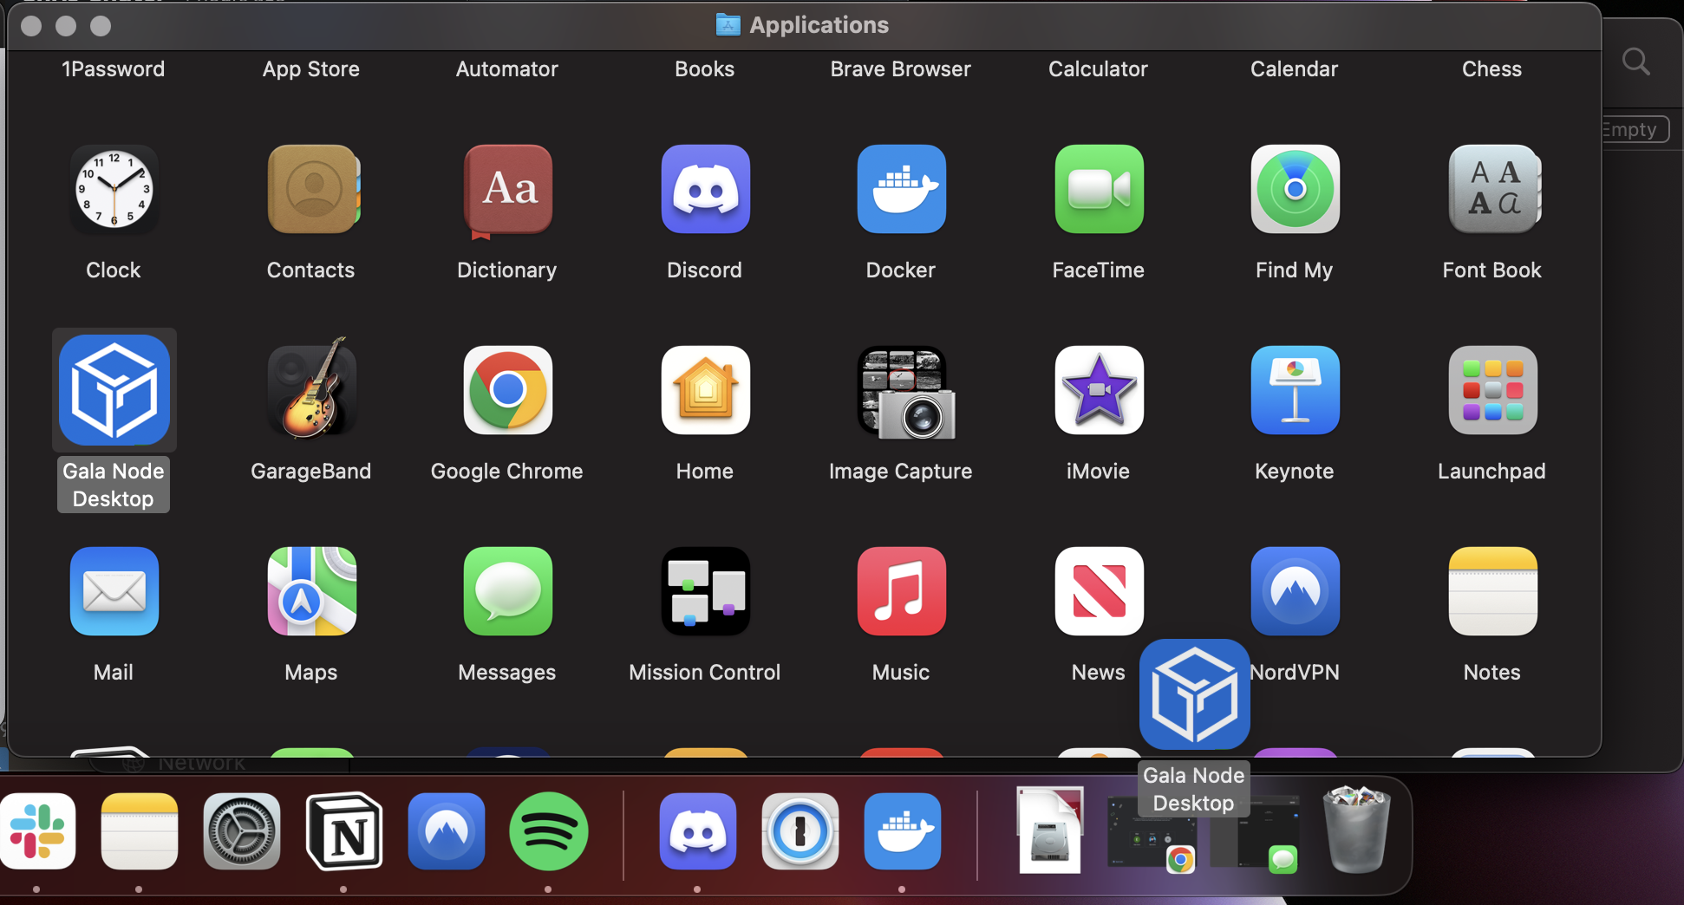Open the Music app icon
This screenshot has height=905, width=1684.
901,591
